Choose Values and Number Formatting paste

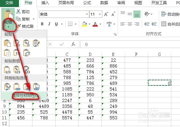(17, 70)
